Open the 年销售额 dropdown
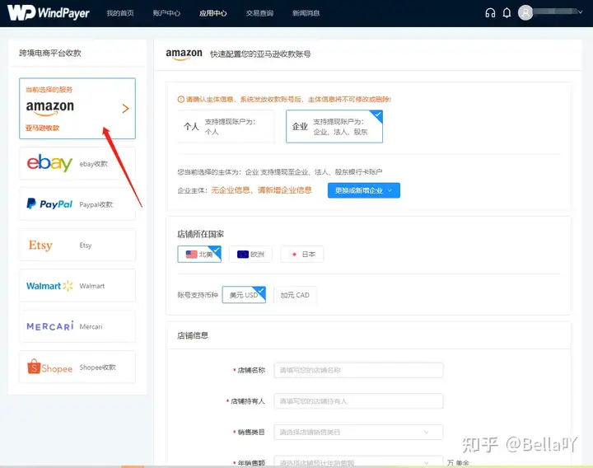Viewport: 593px width, 468px height. pos(358,461)
